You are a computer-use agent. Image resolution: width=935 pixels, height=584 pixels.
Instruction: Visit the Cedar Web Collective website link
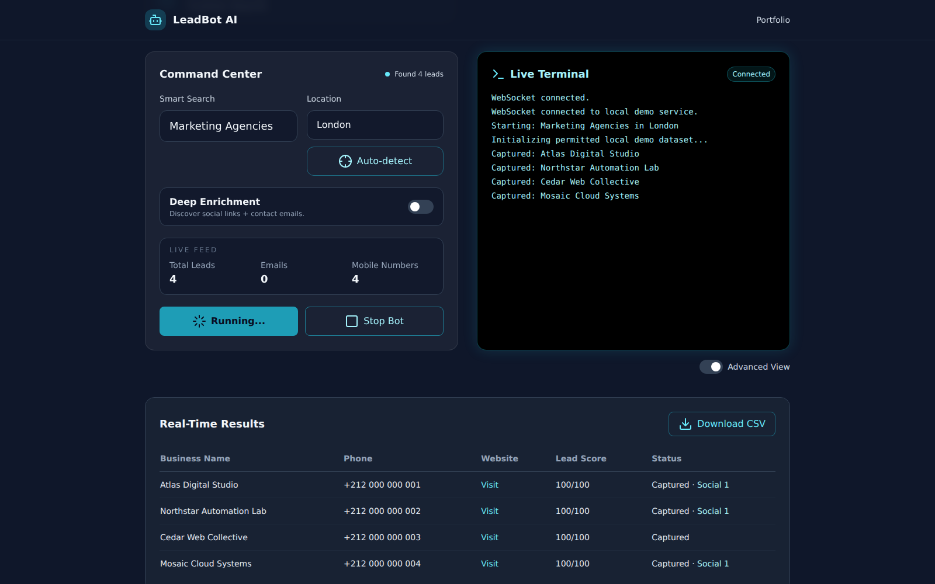[x=490, y=537]
